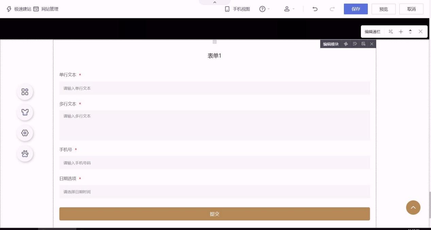The height and width of the screenshot is (230, 431).
Task: Click the undo arrow icon
Action: [x=315, y=9]
